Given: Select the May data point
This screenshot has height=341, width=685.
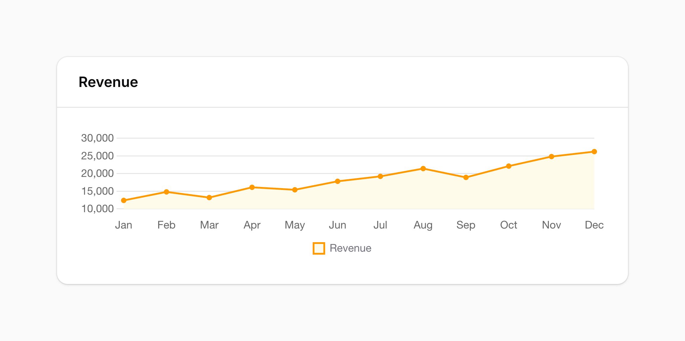Looking at the screenshot, I should point(295,190).
